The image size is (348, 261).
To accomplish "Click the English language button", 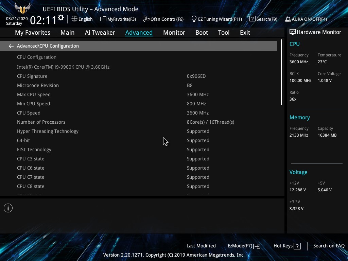I will pyautogui.click(x=85, y=19).
